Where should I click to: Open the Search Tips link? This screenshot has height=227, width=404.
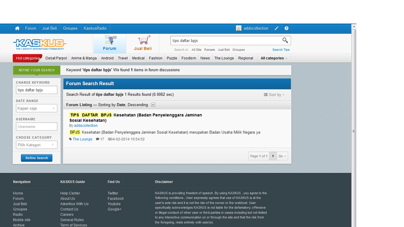[281, 50]
